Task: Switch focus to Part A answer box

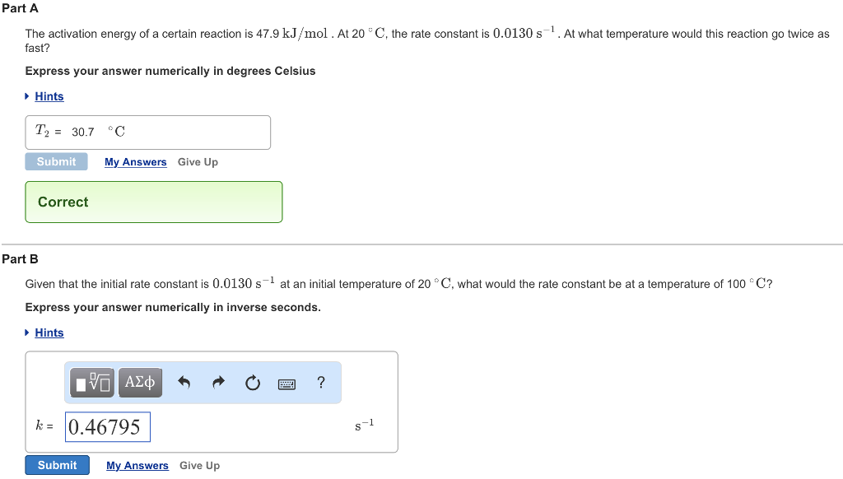Action: 148,132
